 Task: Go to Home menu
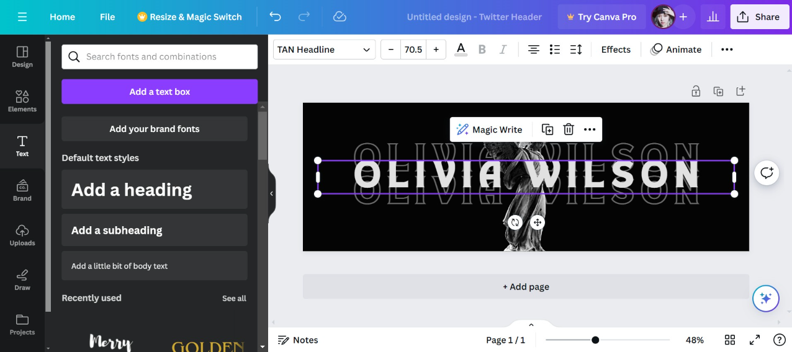point(62,17)
